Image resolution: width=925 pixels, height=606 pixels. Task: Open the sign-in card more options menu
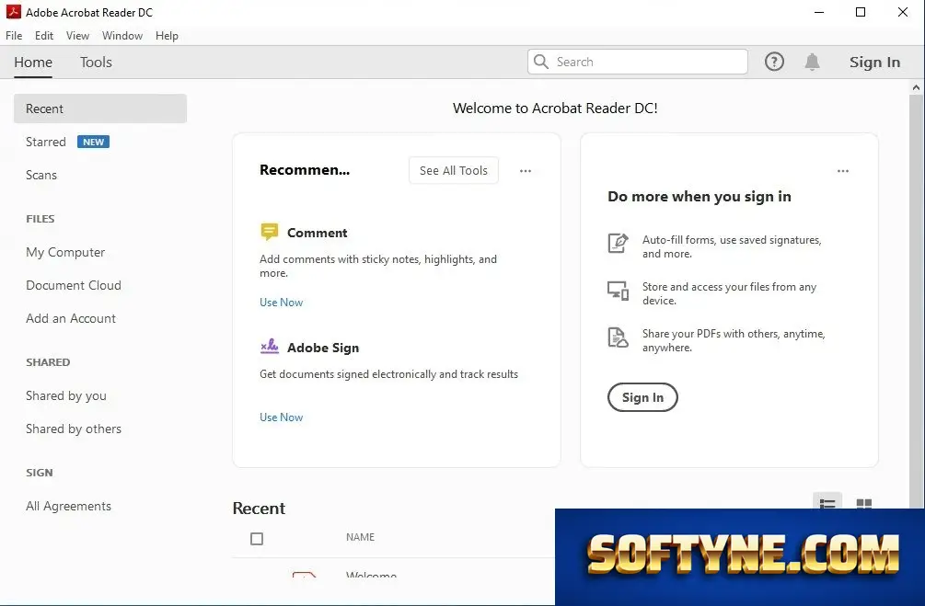(x=843, y=171)
